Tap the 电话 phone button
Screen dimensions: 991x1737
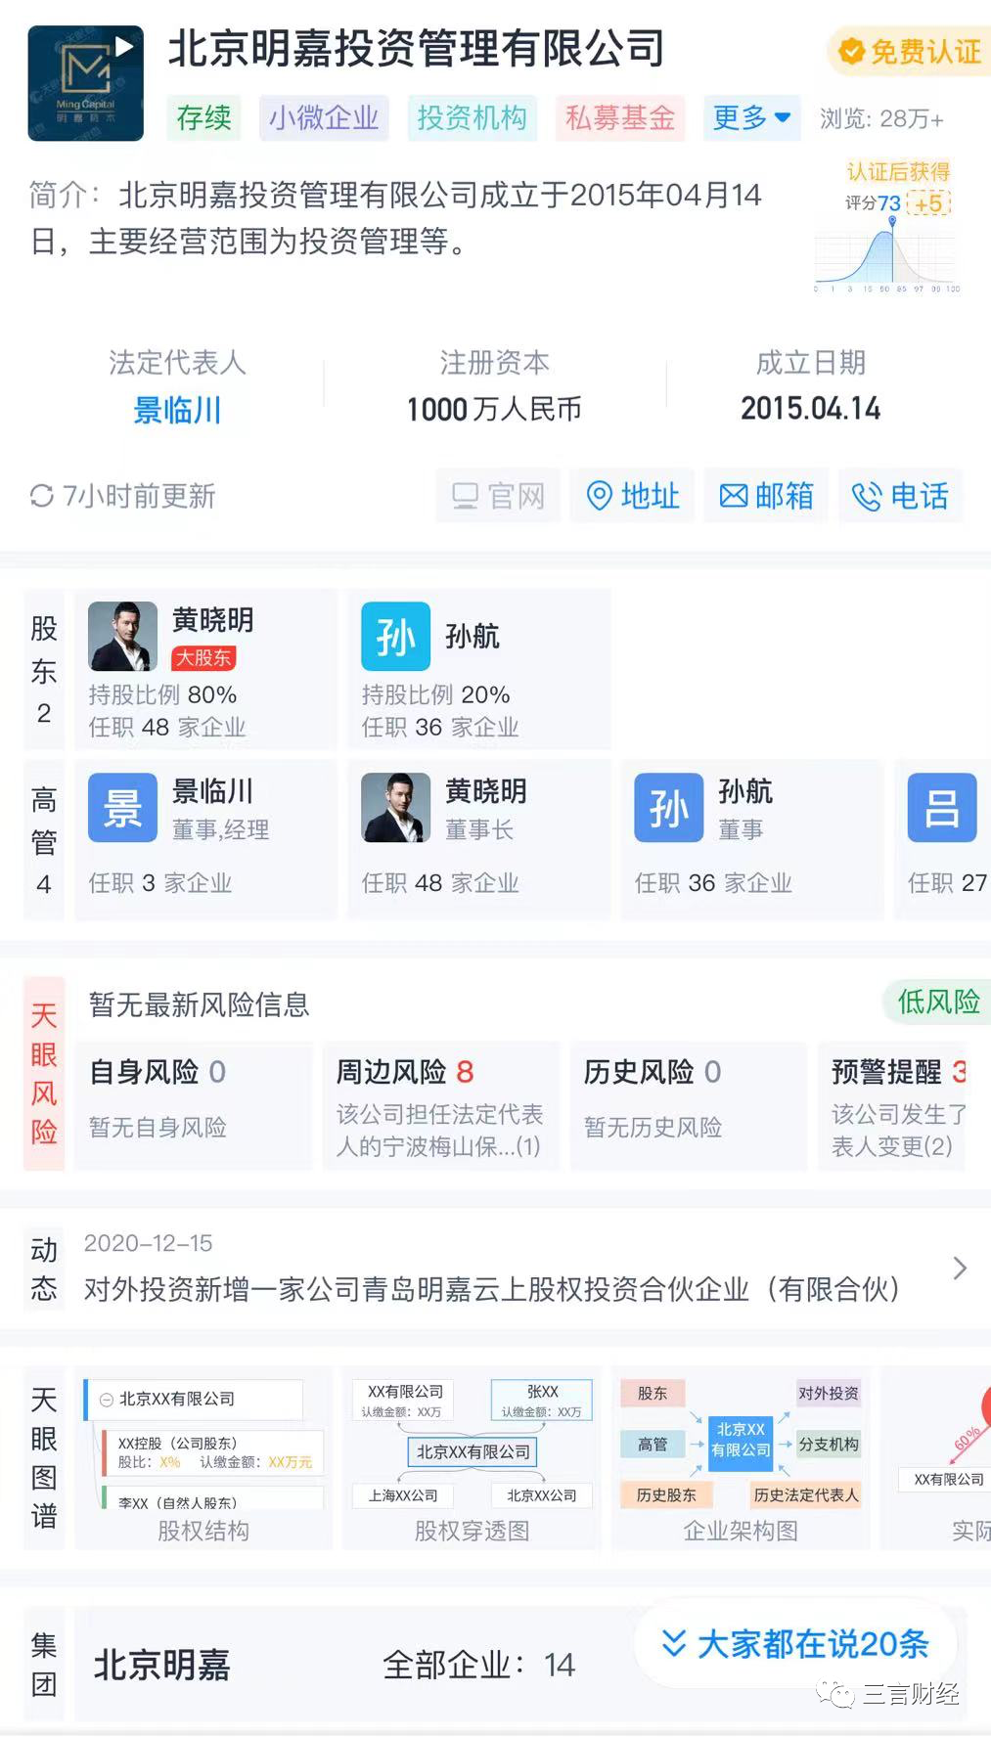(899, 496)
